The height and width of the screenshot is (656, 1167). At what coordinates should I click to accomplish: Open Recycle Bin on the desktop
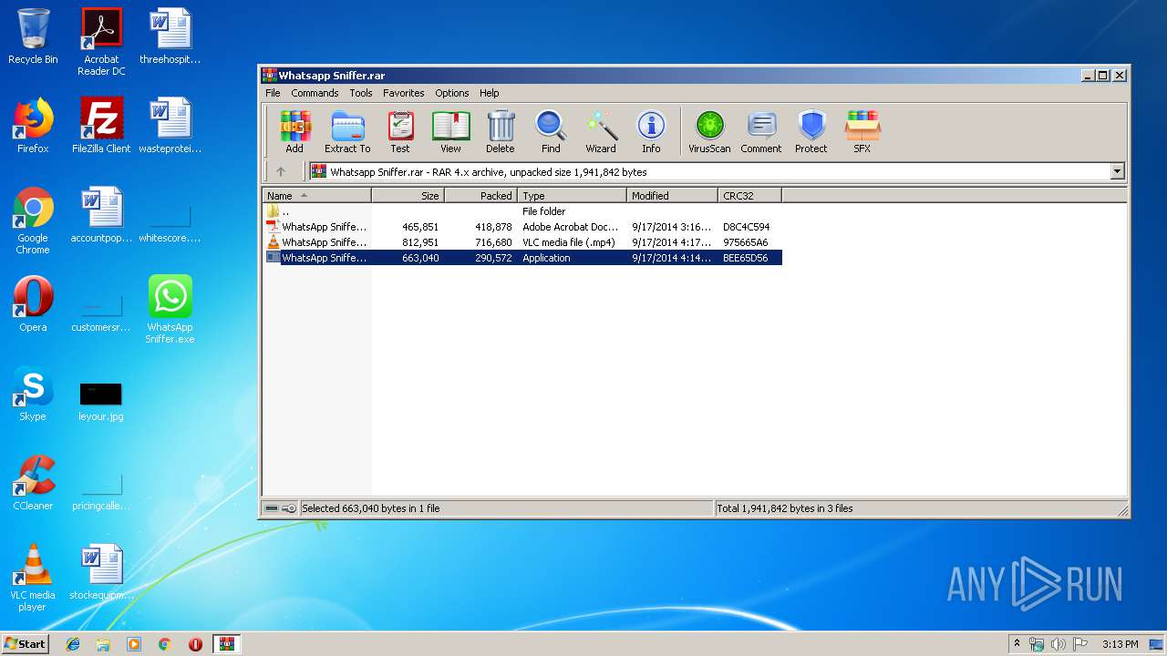33,36
